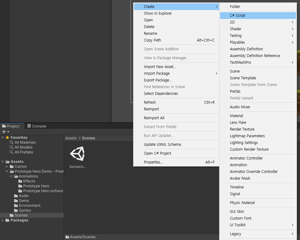Click the plus add-asset button in Project panel

(4, 132)
